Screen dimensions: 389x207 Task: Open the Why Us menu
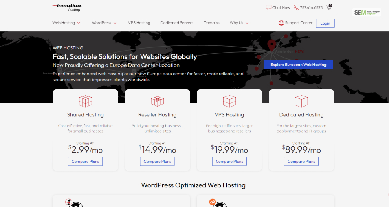pyautogui.click(x=237, y=22)
